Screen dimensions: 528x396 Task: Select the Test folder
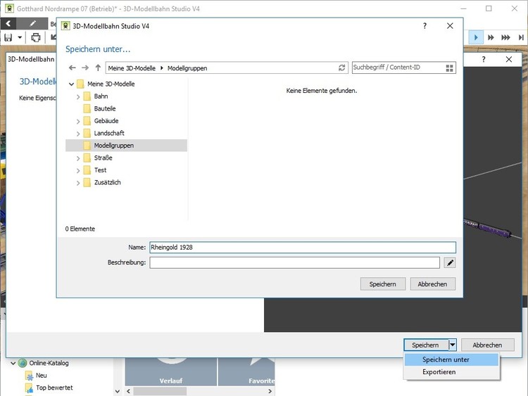click(100, 170)
